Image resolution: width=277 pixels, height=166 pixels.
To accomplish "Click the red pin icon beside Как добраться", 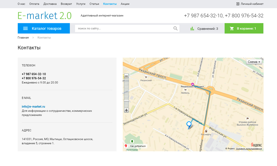I will (x=126, y=146).
